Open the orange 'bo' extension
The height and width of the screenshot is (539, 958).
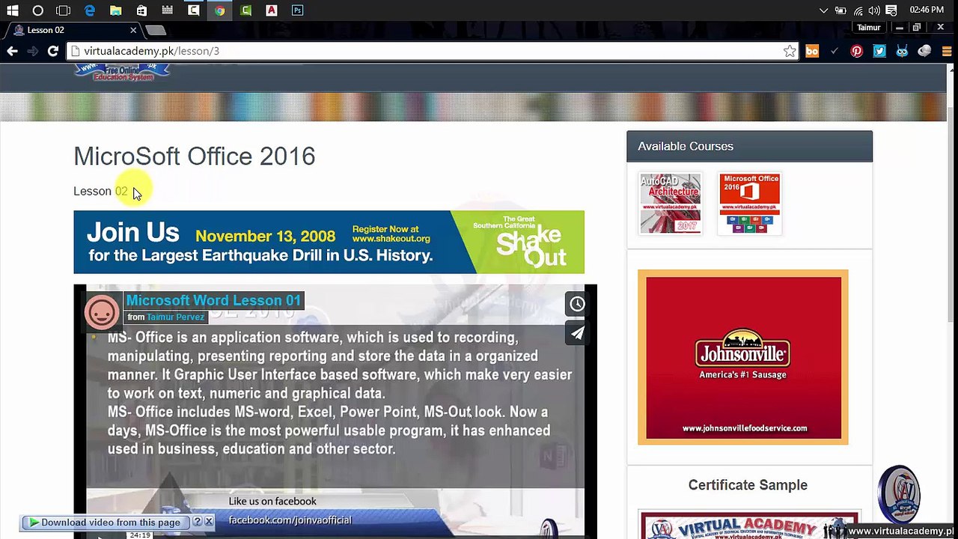point(812,51)
